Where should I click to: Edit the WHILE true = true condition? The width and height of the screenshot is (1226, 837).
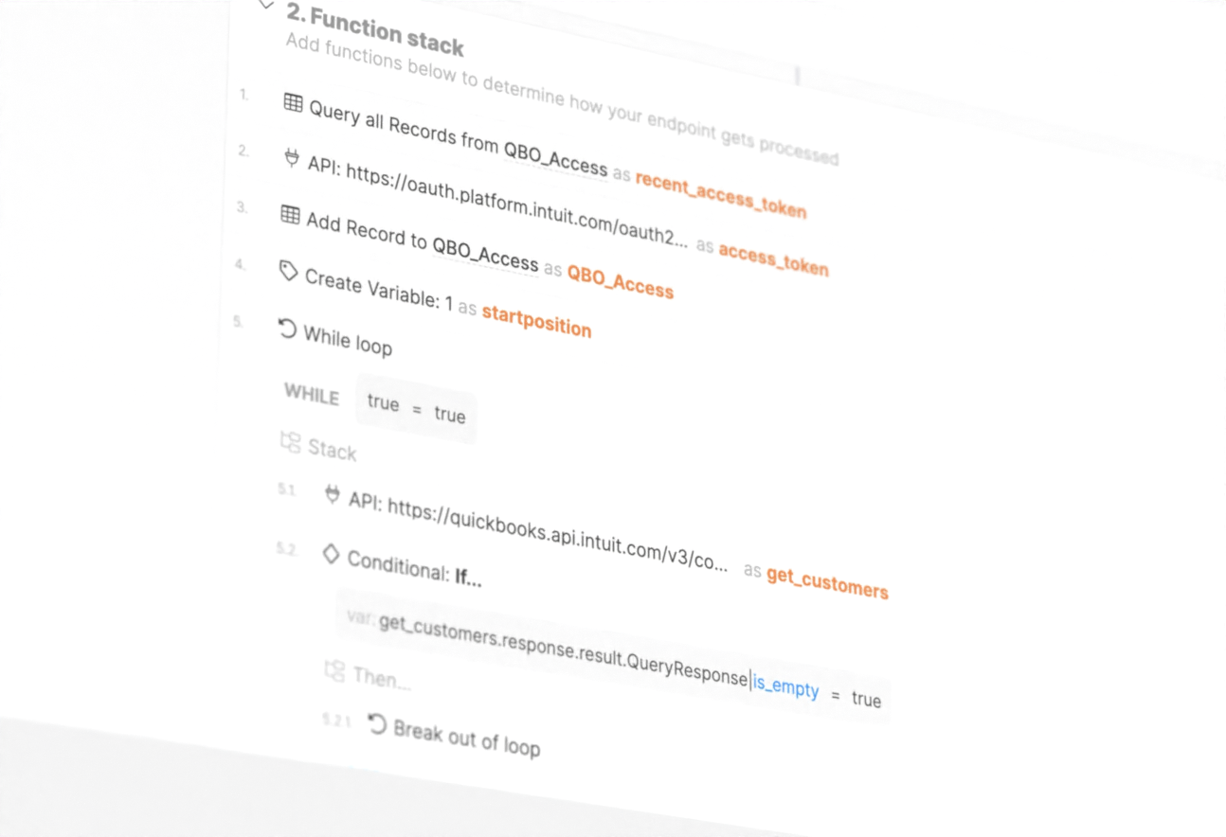point(416,409)
